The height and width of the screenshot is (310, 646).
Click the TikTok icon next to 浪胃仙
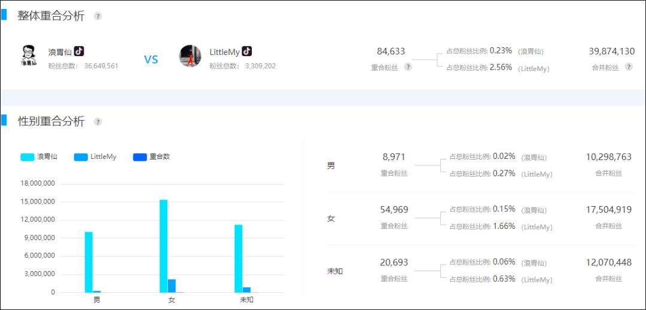pyautogui.click(x=79, y=51)
